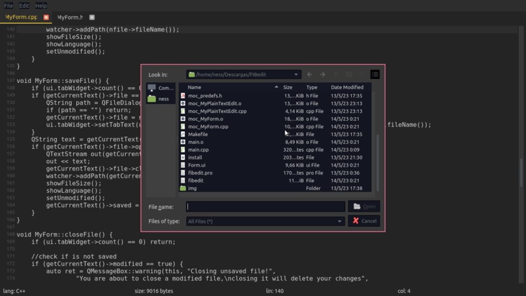Image resolution: width=526 pixels, height=296 pixels.
Task: Click Form.ui file icon
Action: [183, 165]
